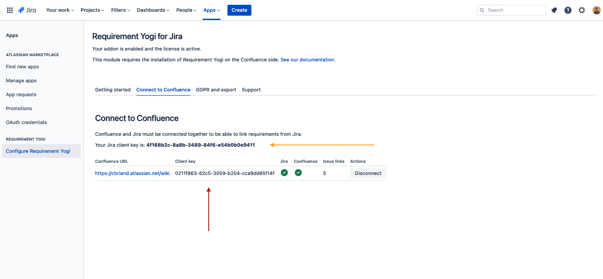Screen dimensions: 603x279
Task: Click the search magnifier icon
Action: coord(482,10)
